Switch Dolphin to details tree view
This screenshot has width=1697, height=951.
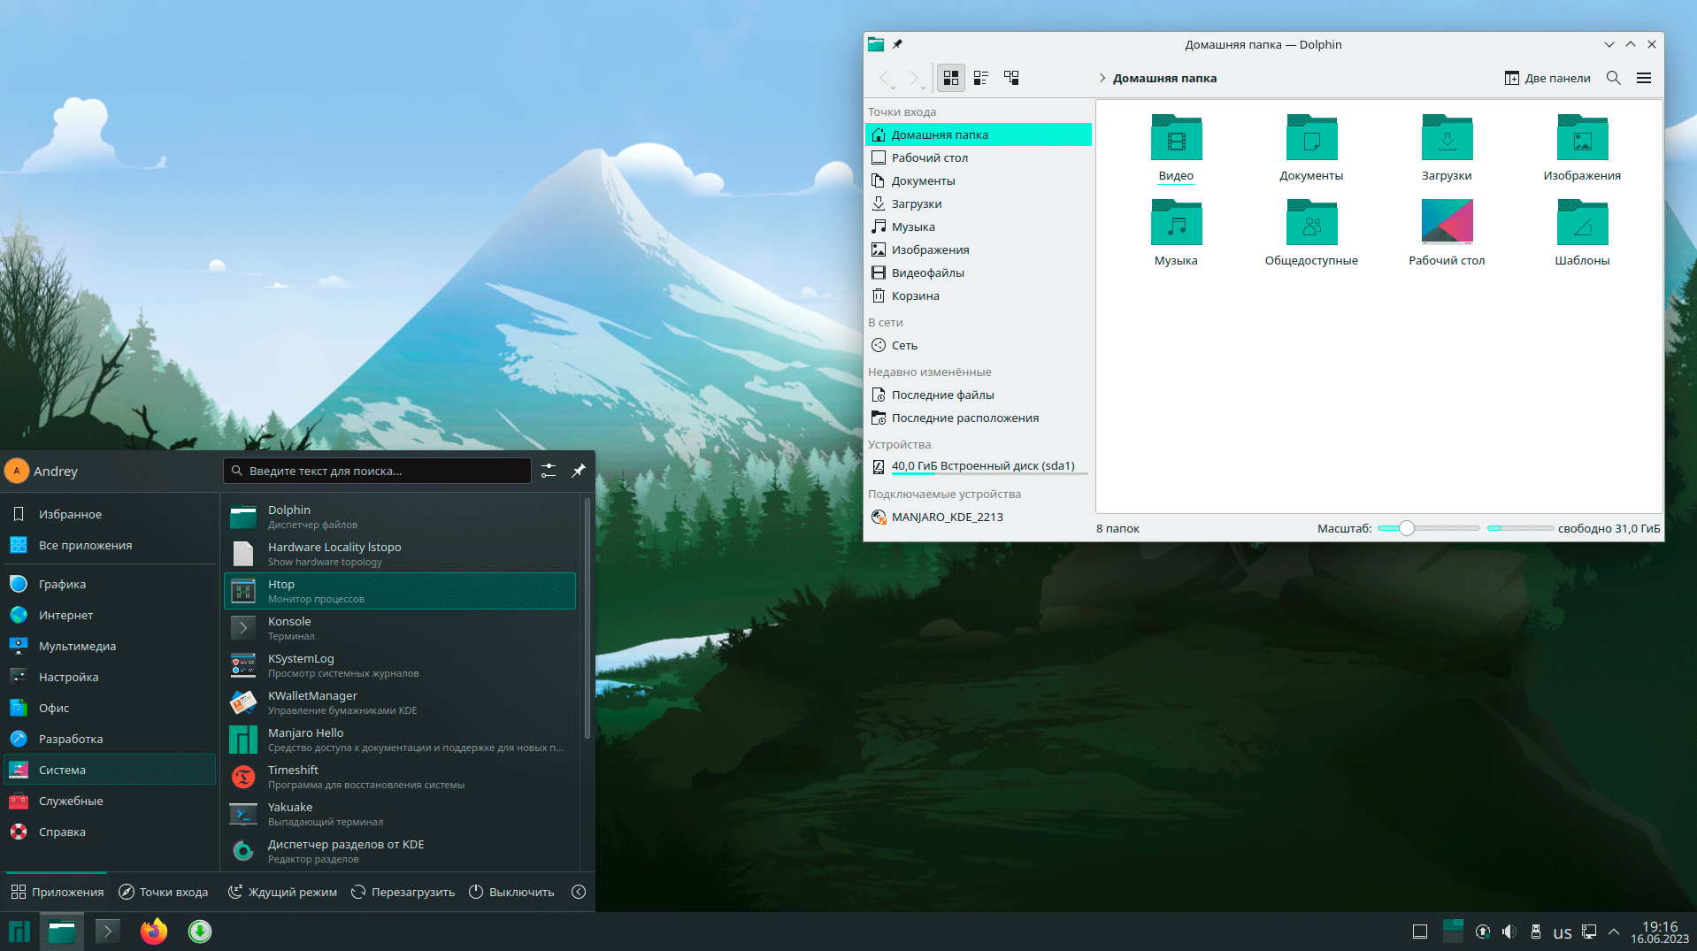click(1011, 78)
